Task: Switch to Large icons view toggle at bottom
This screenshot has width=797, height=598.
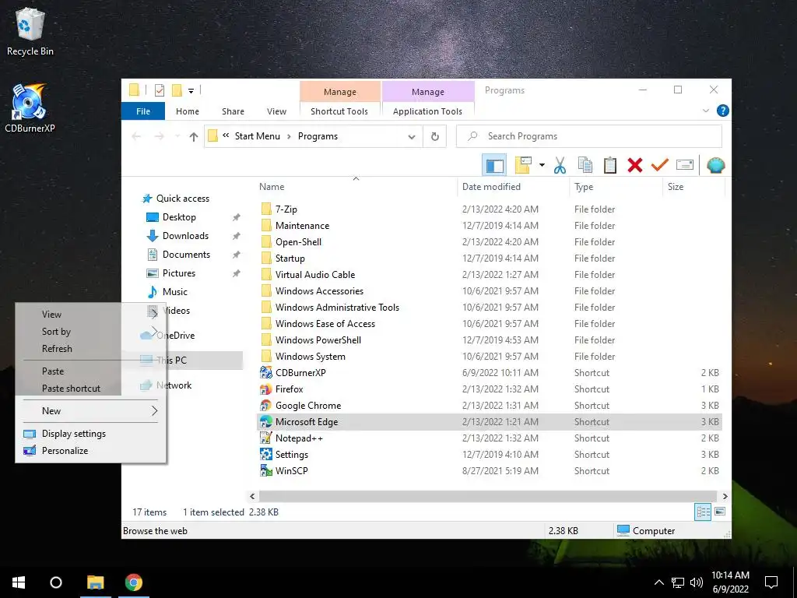Action: coord(720,512)
